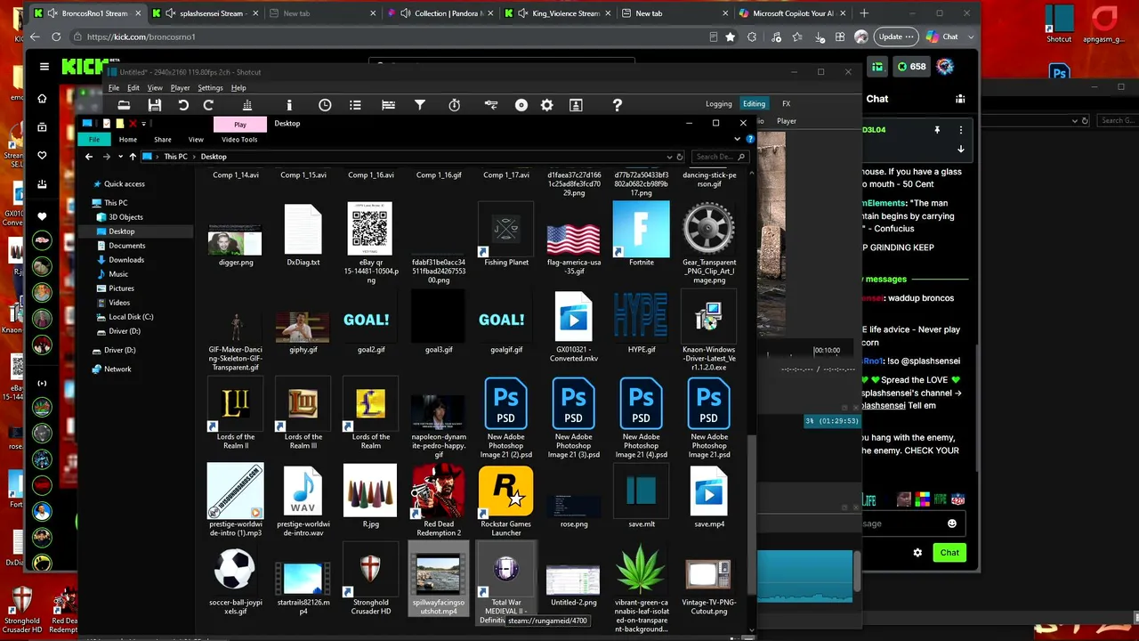Switch Shotcut to the Logging layout
This screenshot has width=1139, height=641.
(x=718, y=104)
